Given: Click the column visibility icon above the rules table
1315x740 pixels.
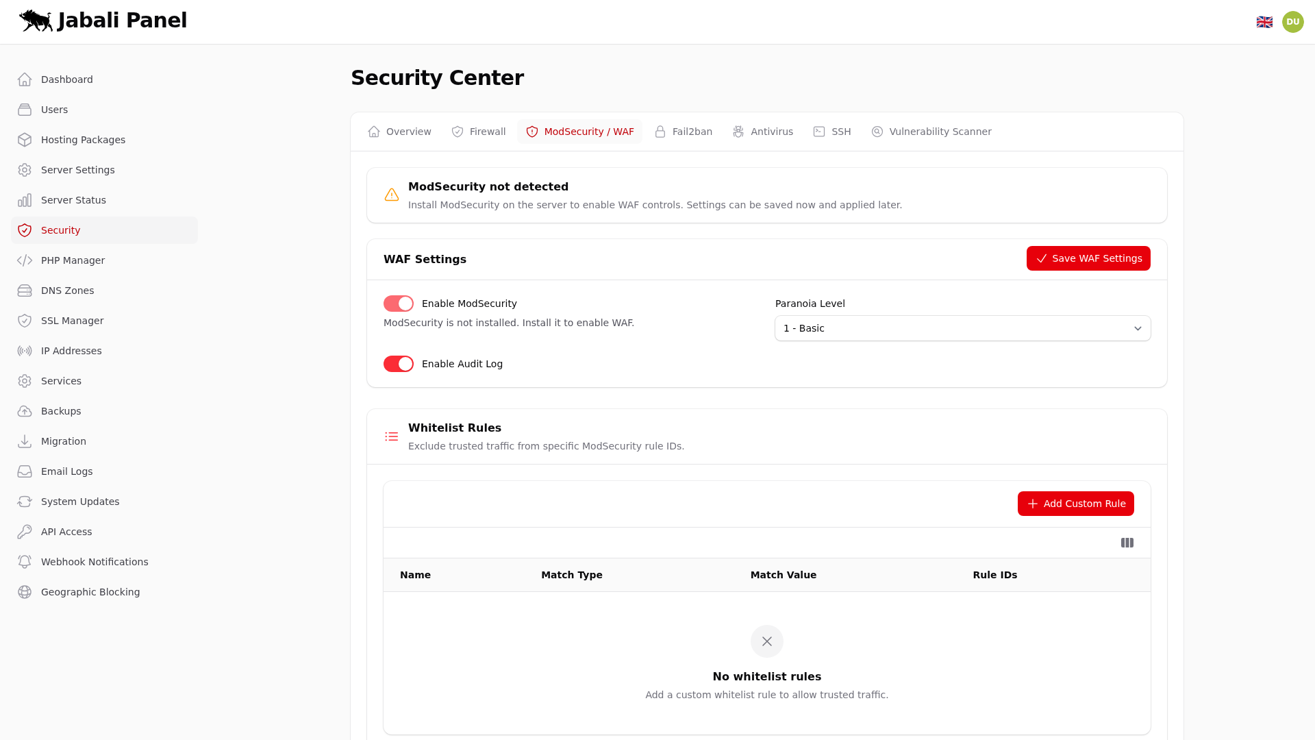Looking at the screenshot, I should coord(1127,543).
